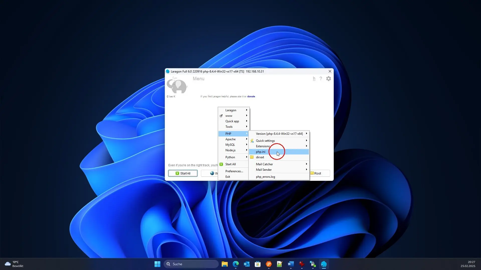481x270 pixels.
Task: Open Microsoft Word from the taskbar
Action: pyautogui.click(x=291, y=264)
